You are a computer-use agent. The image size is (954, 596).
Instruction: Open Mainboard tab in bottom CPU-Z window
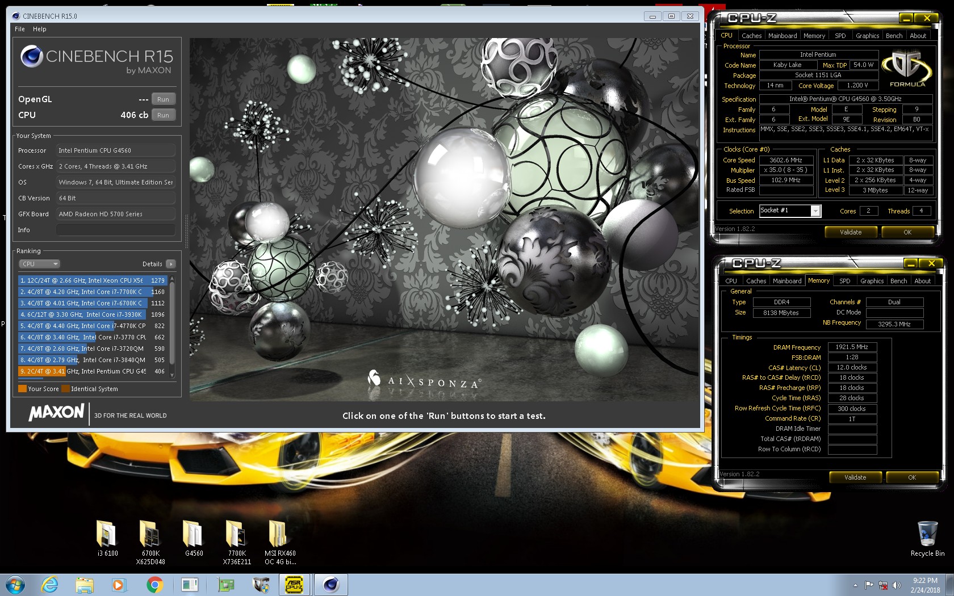(x=787, y=281)
